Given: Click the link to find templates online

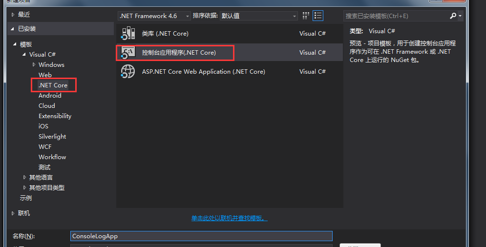Looking at the screenshot, I should coord(230,218).
